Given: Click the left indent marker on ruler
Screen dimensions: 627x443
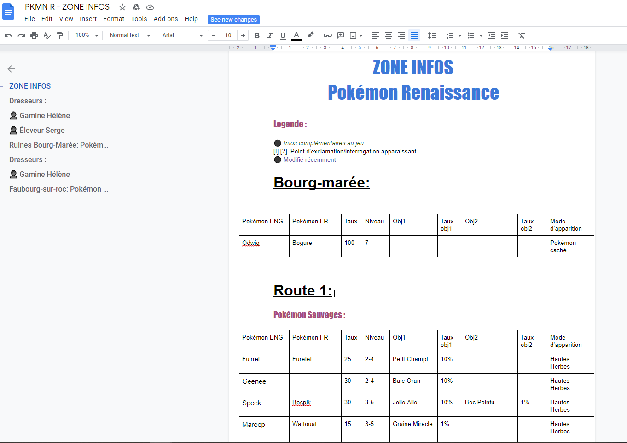Looking at the screenshot, I should [273, 48].
